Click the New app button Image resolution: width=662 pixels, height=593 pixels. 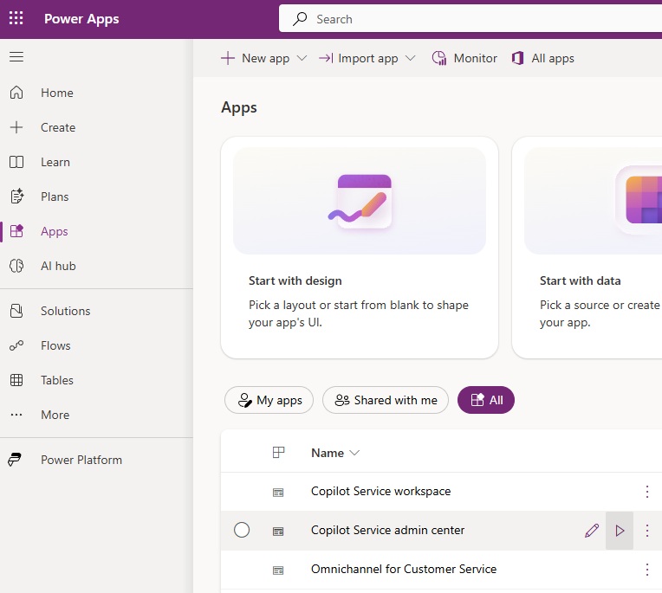coord(256,58)
